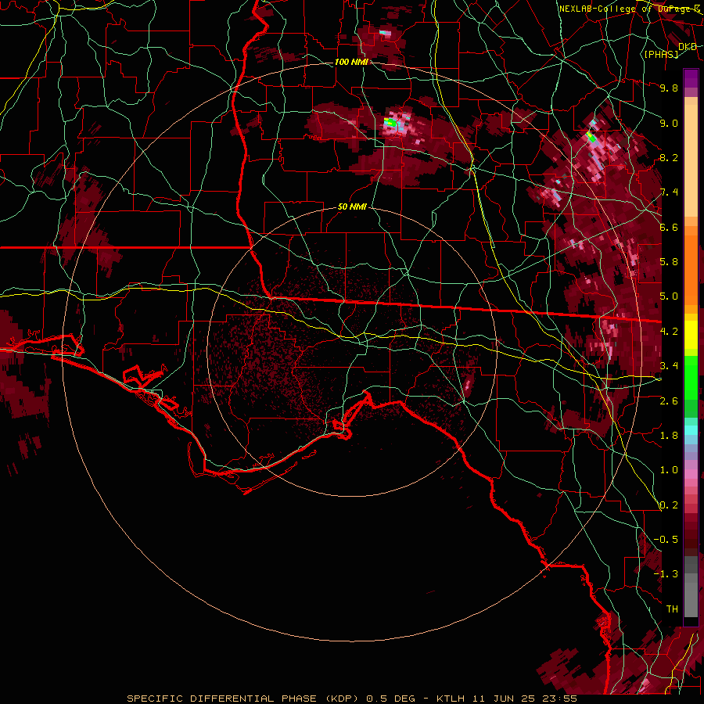Click the 6.6 scale value

(669, 227)
